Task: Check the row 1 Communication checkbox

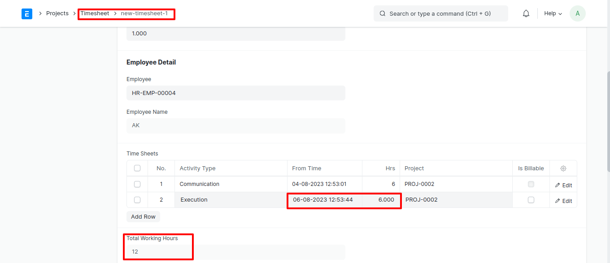Action: pyautogui.click(x=137, y=184)
